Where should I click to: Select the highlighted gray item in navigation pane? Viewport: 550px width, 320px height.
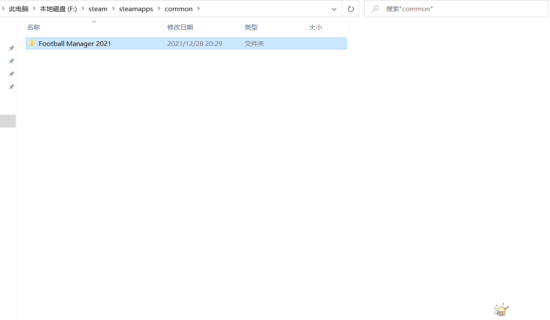point(8,121)
